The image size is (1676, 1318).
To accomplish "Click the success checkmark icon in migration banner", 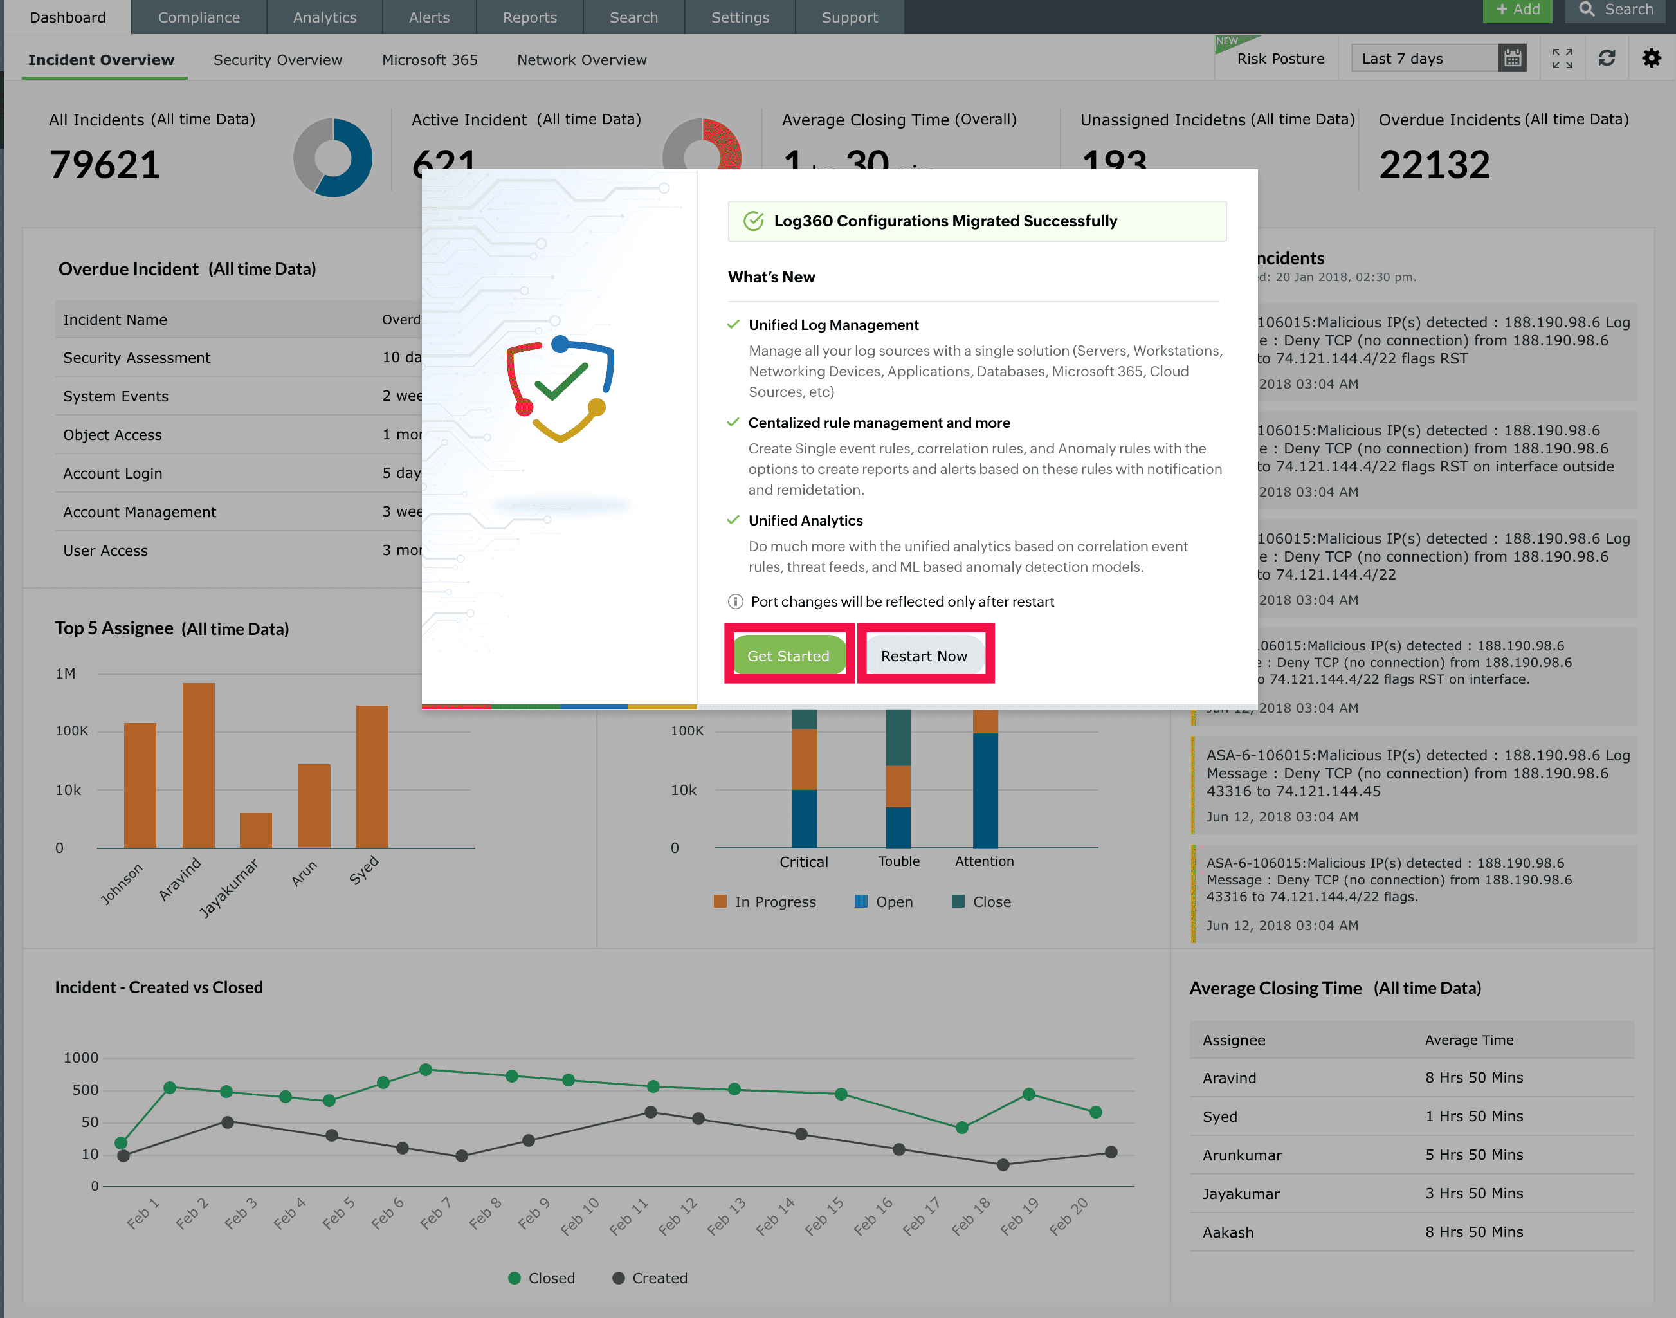I will pos(753,221).
